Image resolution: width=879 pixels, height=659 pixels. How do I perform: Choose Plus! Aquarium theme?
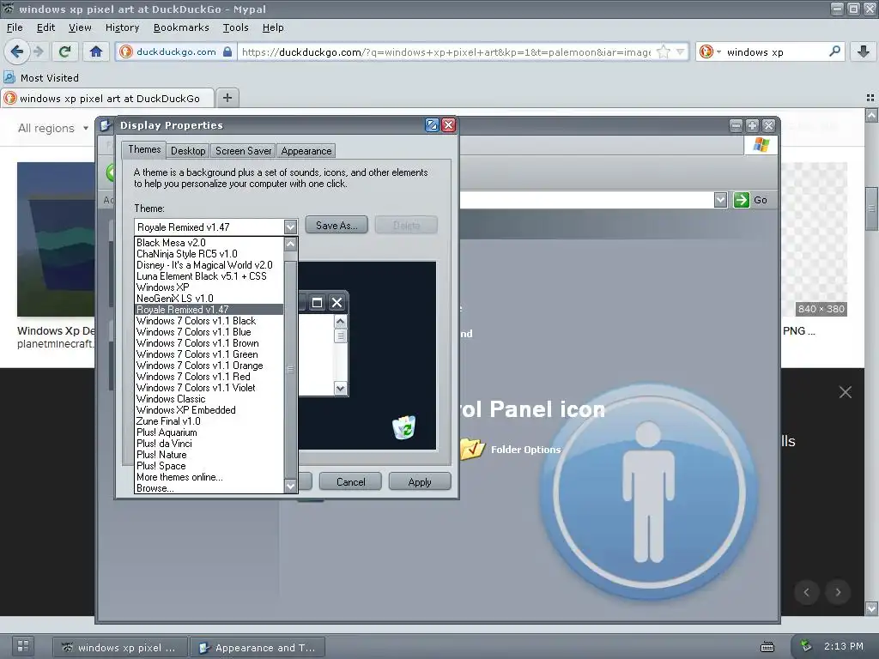pos(209,432)
